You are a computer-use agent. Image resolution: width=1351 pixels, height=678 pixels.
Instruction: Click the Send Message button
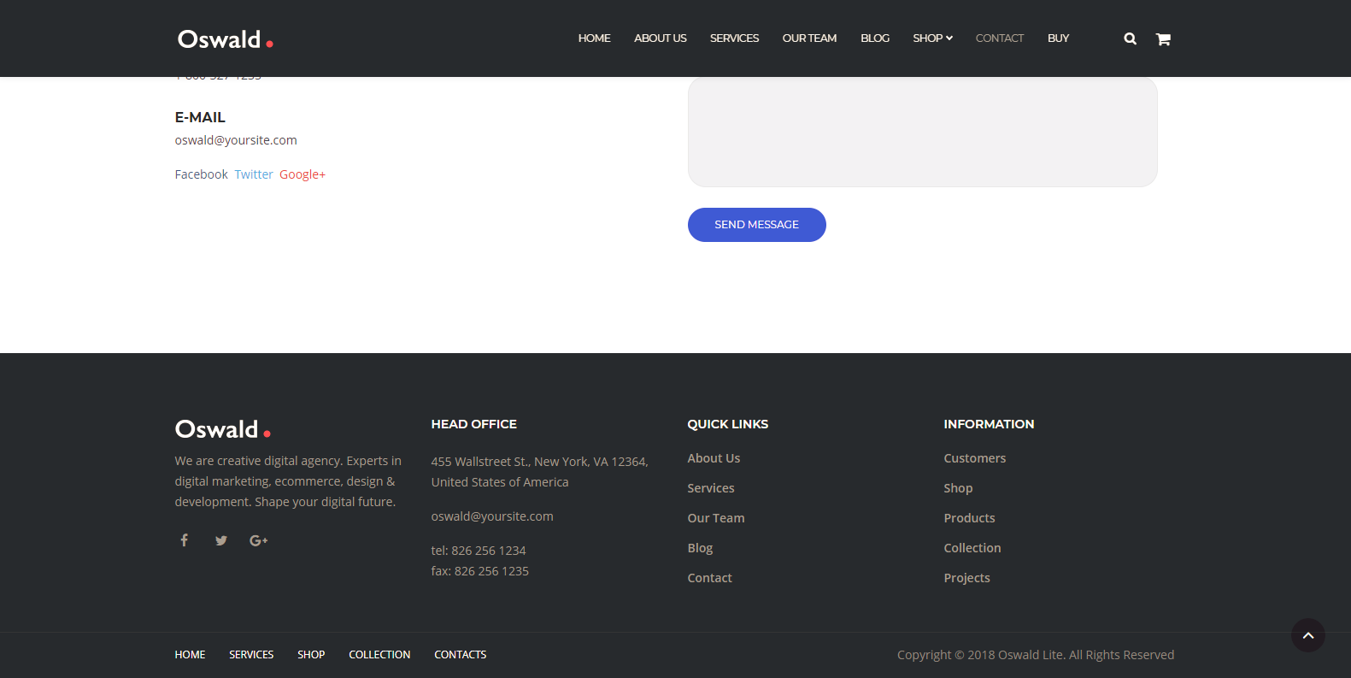tap(756, 225)
